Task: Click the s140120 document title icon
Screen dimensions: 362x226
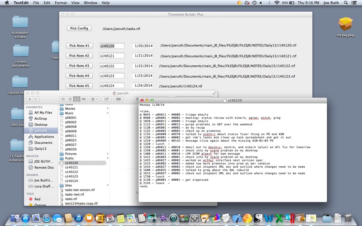Action: pos(225,100)
